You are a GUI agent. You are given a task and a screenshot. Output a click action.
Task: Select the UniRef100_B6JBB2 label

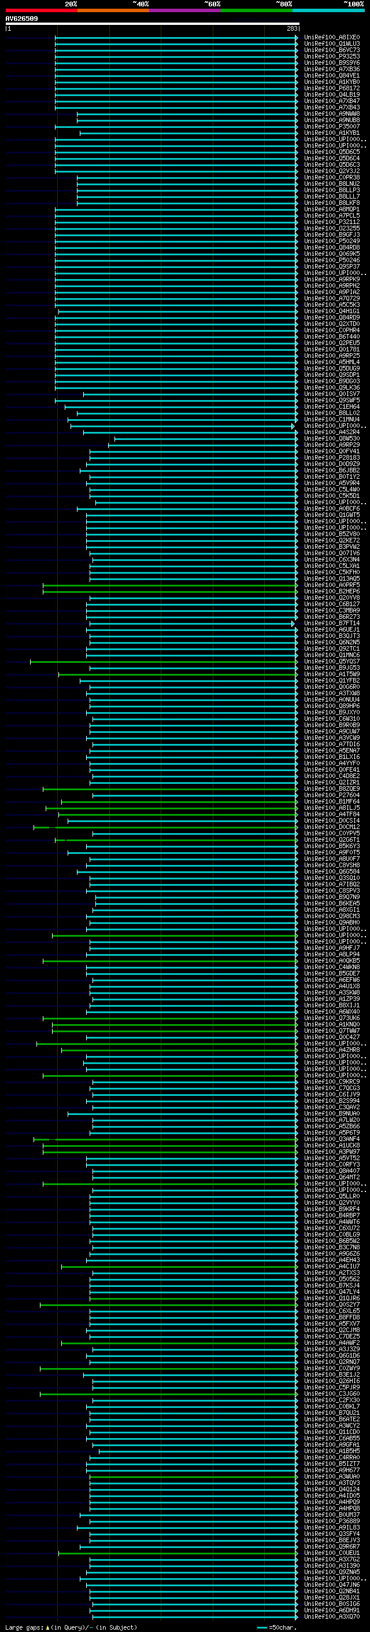332,470
